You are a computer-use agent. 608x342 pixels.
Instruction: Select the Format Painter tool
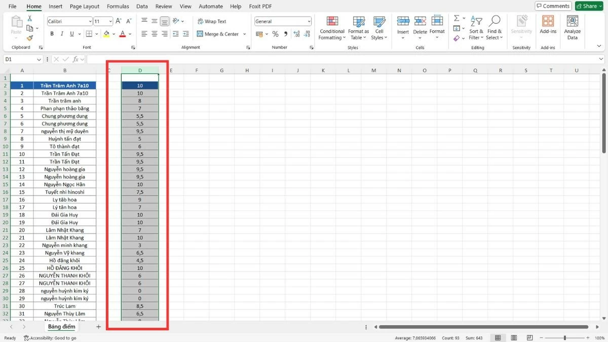click(x=30, y=37)
